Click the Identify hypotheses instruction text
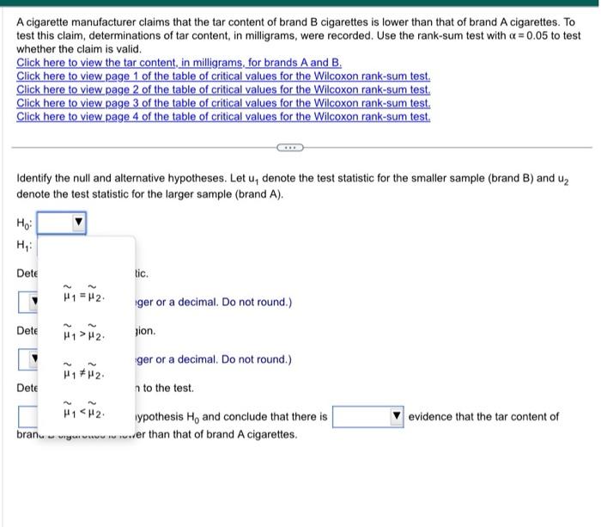The height and width of the screenshot is (527, 601). click(293, 187)
